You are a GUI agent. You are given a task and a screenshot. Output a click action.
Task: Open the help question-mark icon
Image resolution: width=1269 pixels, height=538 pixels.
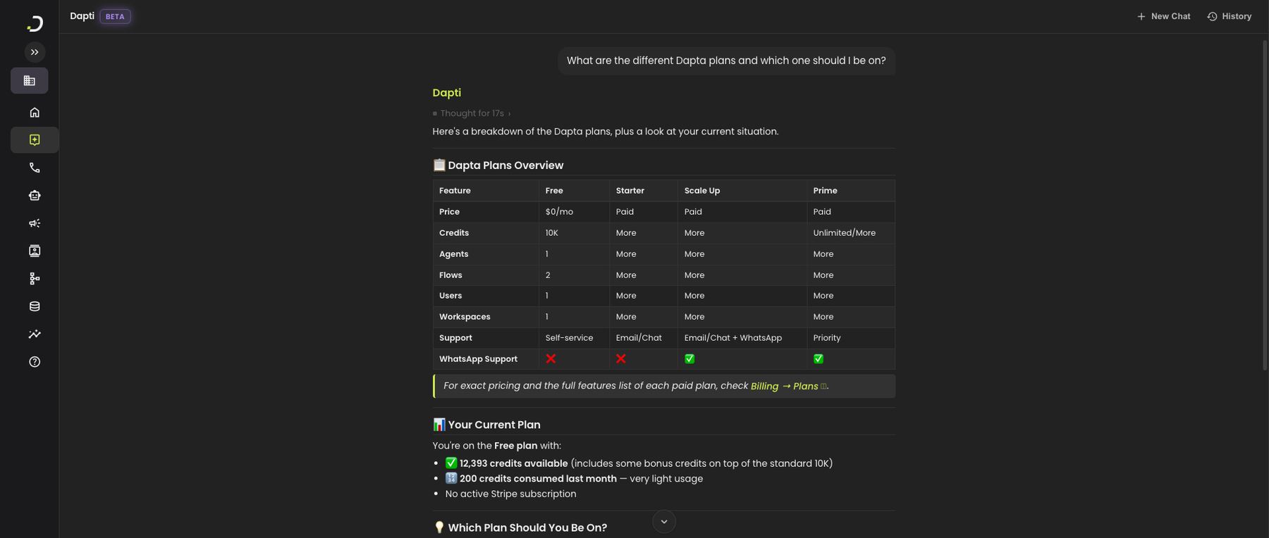[x=35, y=362]
